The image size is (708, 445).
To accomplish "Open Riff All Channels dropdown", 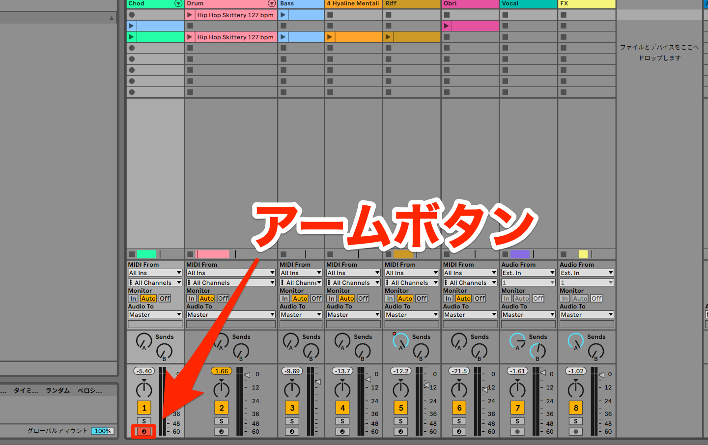I will point(412,283).
